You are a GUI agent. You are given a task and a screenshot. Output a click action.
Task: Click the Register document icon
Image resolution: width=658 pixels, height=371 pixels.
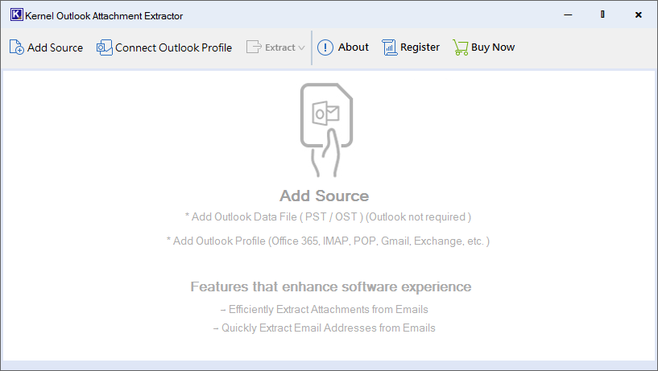[390, 47]
